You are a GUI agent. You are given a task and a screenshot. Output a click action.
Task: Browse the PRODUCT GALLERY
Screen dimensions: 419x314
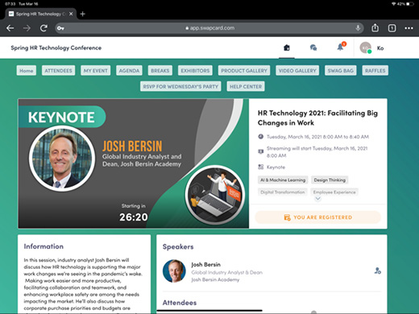244,71
